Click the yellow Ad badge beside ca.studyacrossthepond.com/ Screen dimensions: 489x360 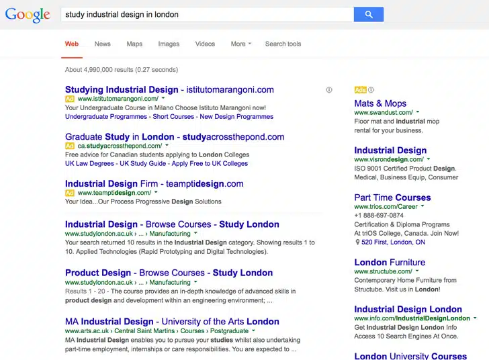(70, 146)
